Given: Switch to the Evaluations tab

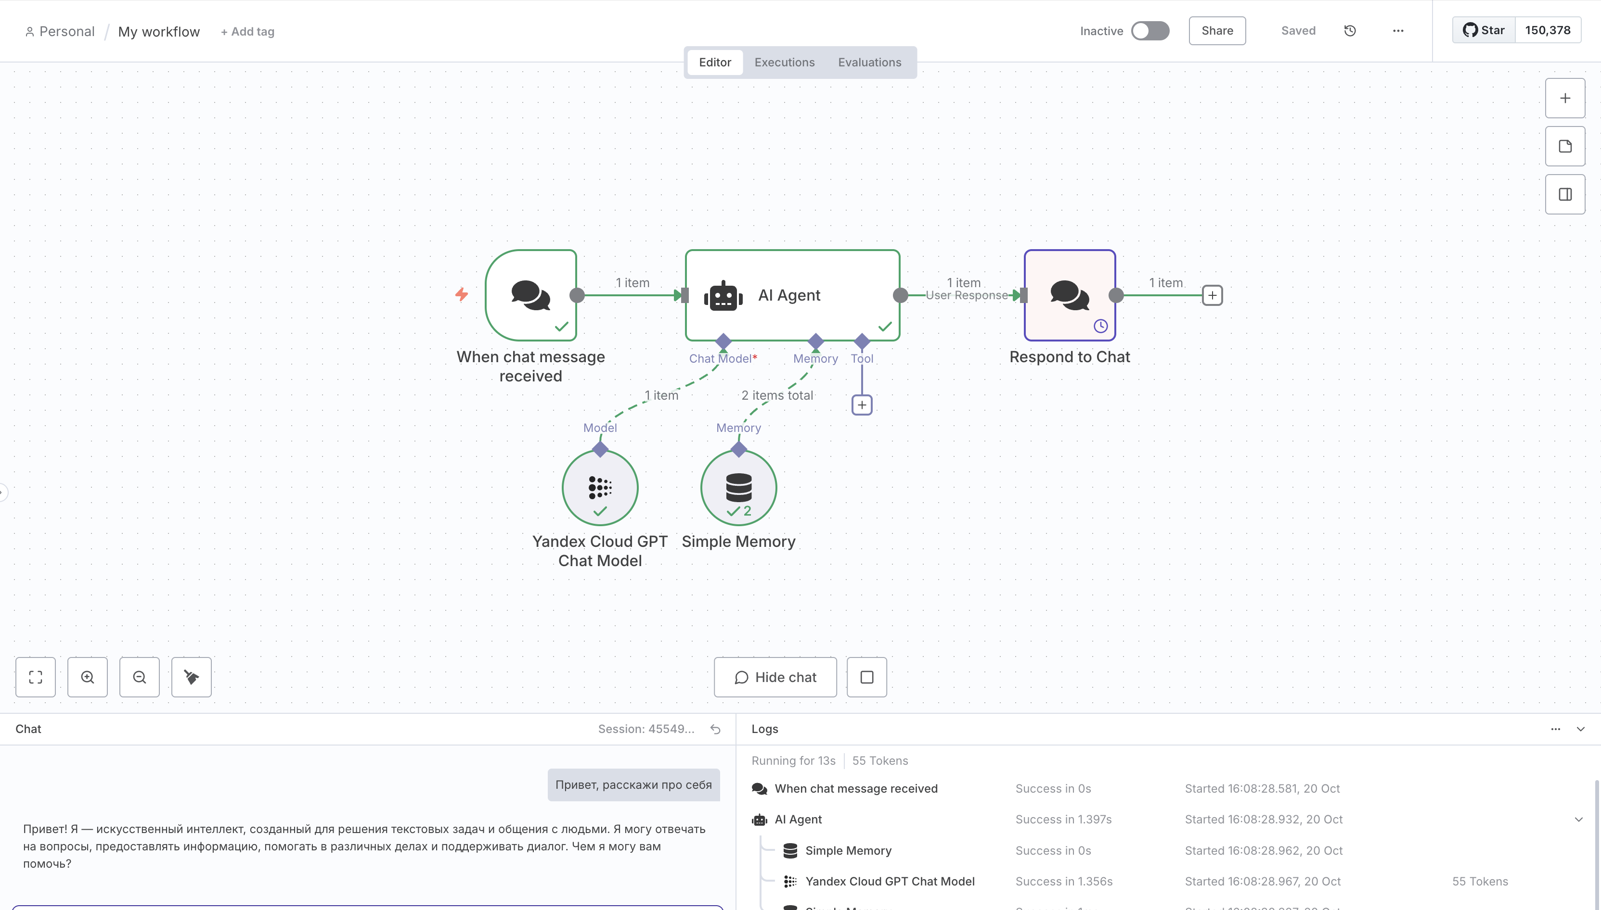Looking at the screenshot, I should [869, 63].
